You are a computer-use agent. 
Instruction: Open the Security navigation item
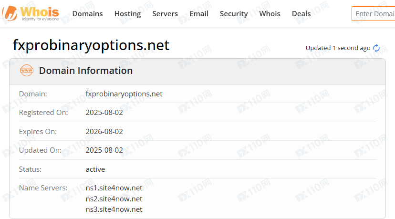(x=234, y=14)
